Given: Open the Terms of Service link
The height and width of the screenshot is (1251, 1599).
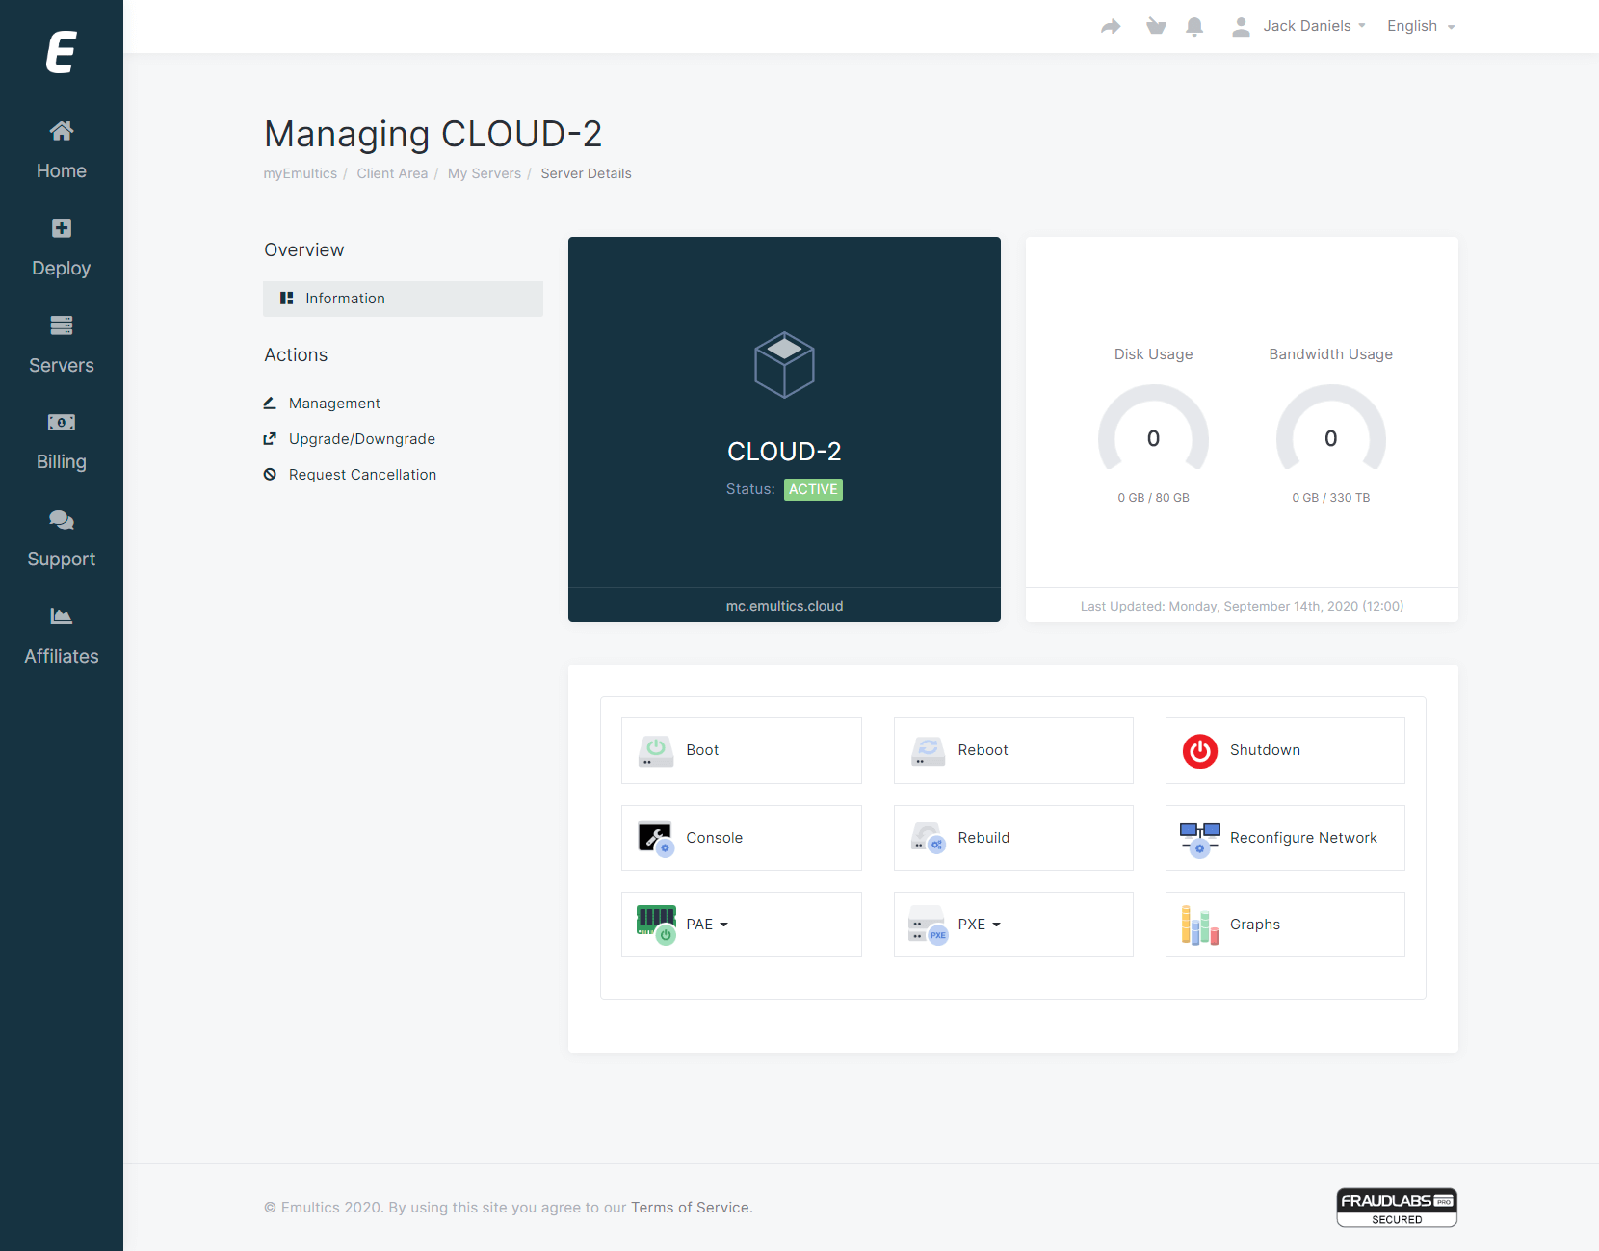Looking at the screenshot, I should pyautogui.click(x=690, y=1208).
